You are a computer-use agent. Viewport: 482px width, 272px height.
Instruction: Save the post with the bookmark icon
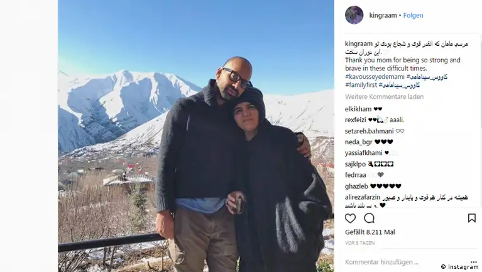pos(471,218)
